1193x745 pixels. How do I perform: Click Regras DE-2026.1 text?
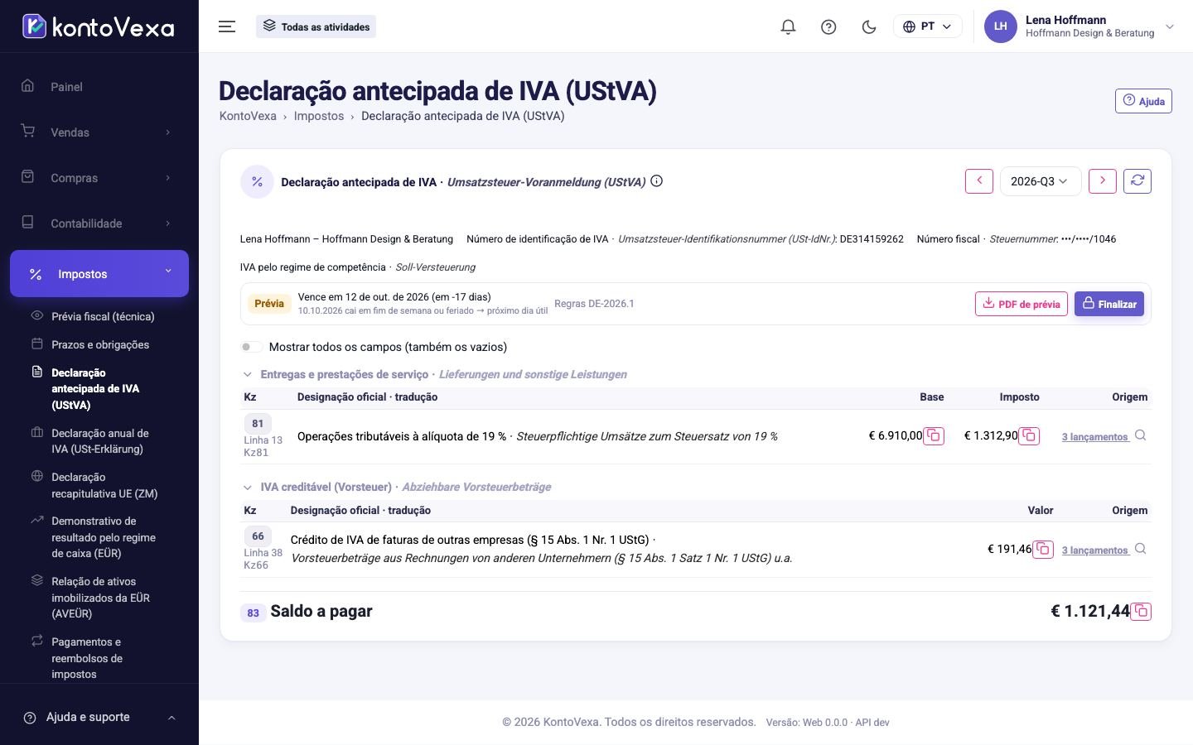coord(594,304)
